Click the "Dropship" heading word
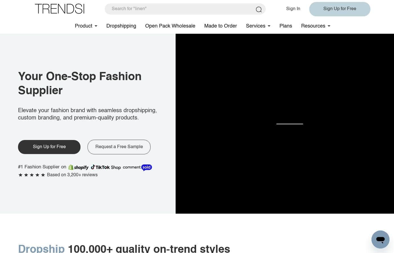Image resolution: width=394 pixels, height=253 pixels. pos(41,249)
